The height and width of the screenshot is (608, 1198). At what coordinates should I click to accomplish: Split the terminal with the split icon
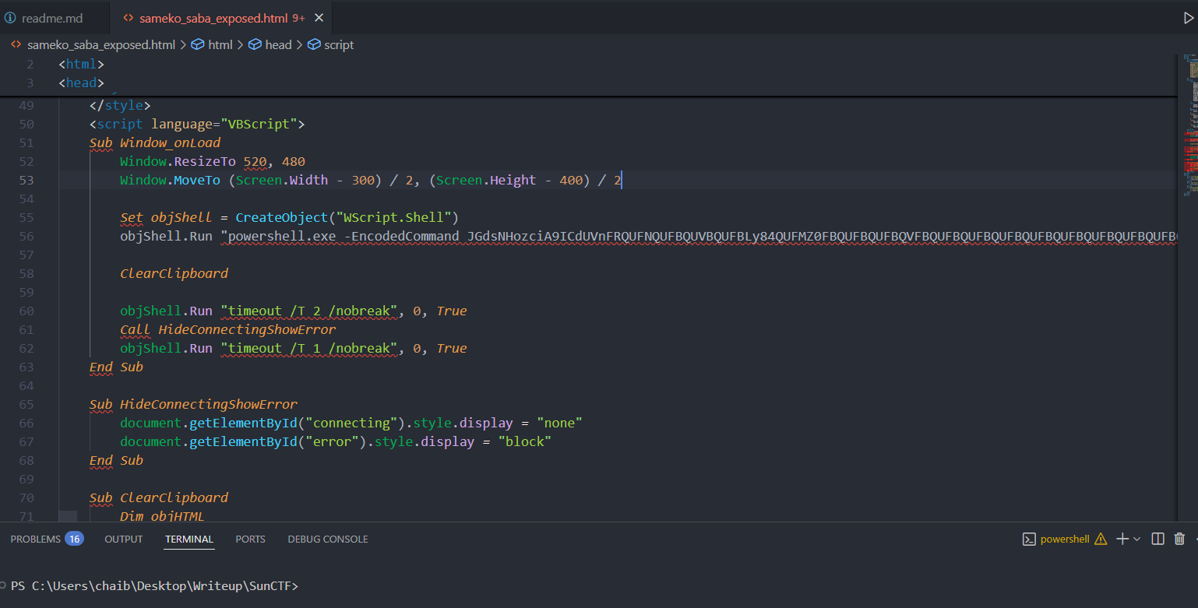1158,539
